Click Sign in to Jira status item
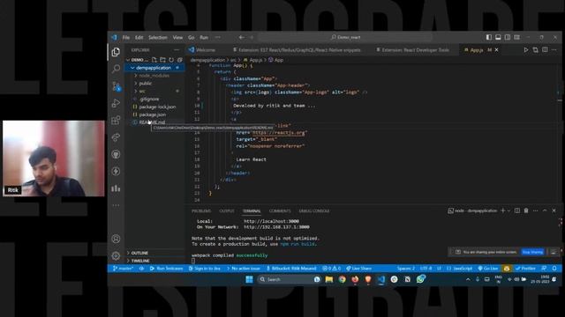 pyautogui.click(x=204, y=269)
